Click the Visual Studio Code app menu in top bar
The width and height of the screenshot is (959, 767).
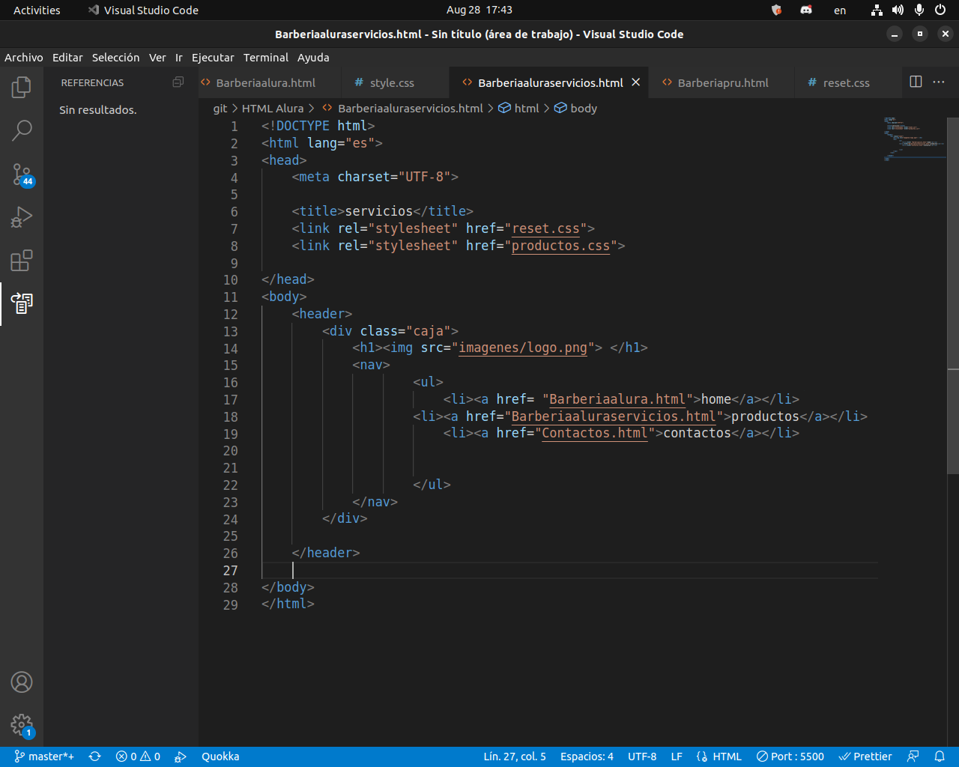pyautogui.click(x=143, y=10)
